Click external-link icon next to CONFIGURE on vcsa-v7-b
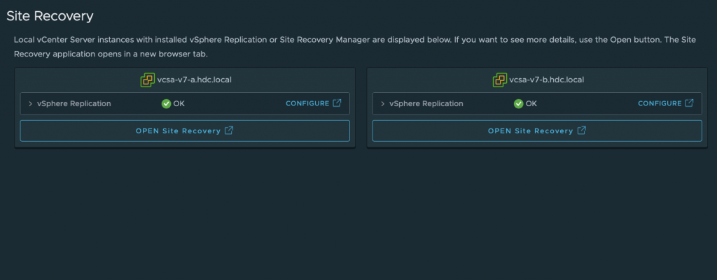The width and height of the screenshot is (717, 280). click(689, 103)
